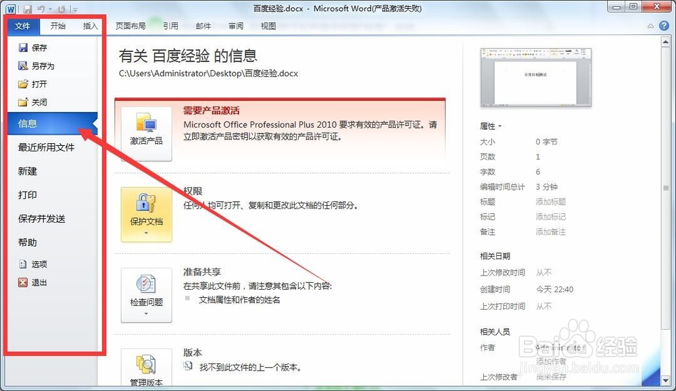The width and height of the screenshot is (676, 391).
Task: Click the Activate Product (激活产品) button
Action: click(146, 134)
